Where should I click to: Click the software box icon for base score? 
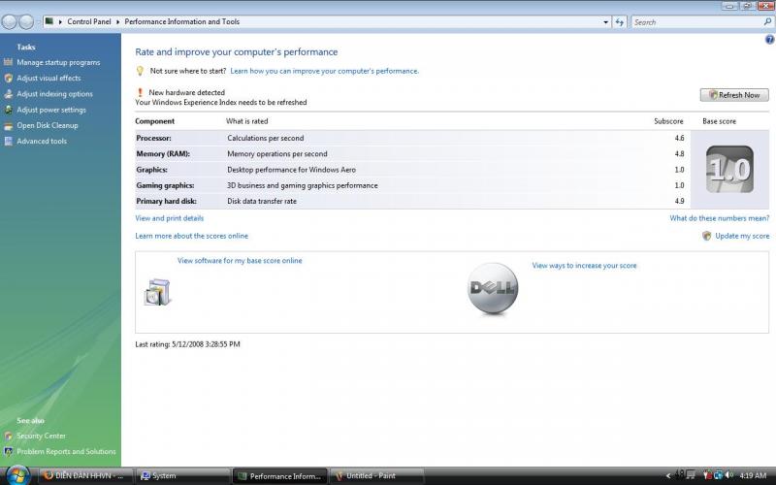coord(157,291)
